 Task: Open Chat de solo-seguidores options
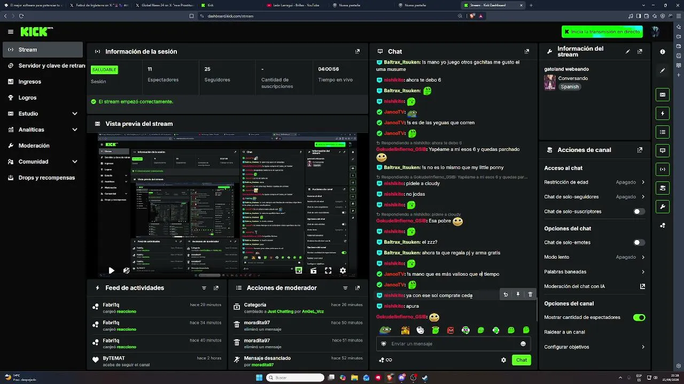(x=594, y=197)
